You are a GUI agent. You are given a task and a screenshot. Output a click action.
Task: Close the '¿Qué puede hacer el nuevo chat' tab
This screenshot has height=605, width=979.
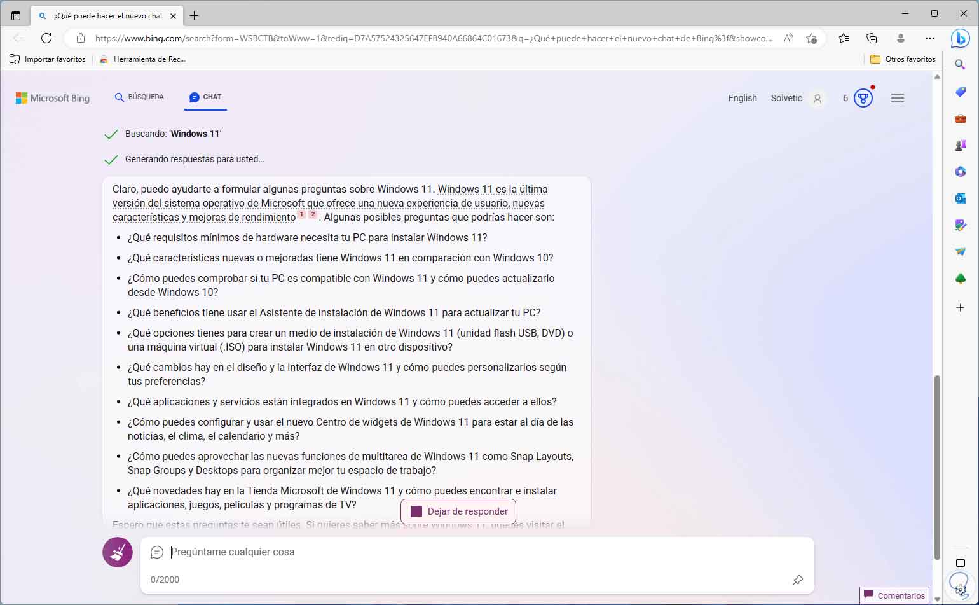pos(173,16)
